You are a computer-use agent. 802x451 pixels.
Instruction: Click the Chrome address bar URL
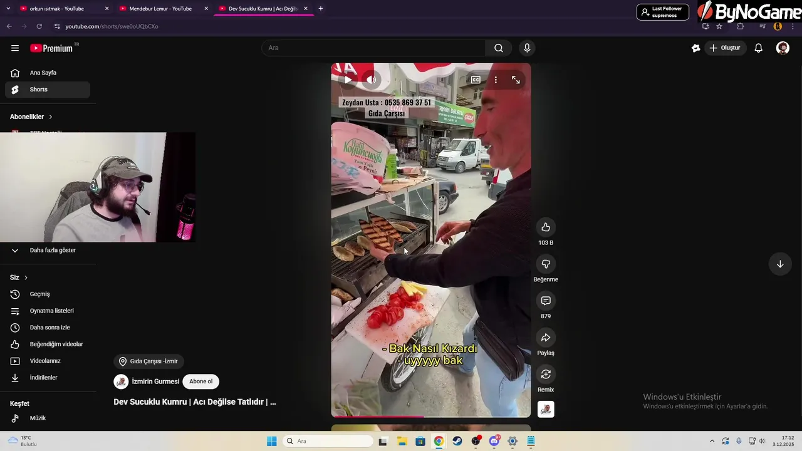coord(112,26)
